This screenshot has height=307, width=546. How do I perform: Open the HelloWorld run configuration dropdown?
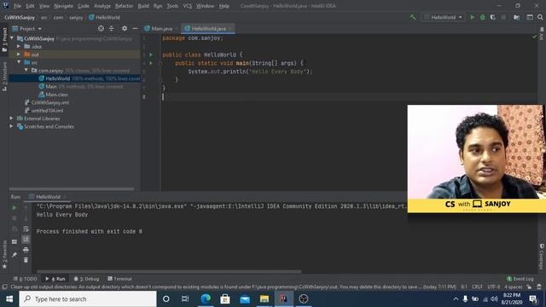coord(443,17)
